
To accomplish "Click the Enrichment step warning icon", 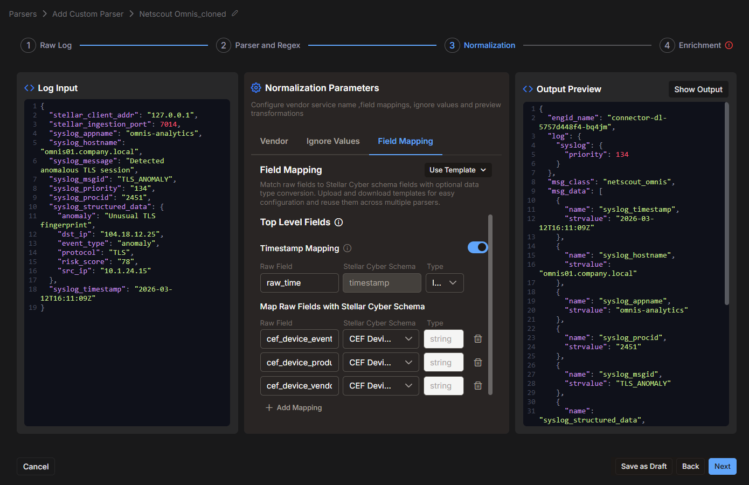I will click(x=729, y=45).
